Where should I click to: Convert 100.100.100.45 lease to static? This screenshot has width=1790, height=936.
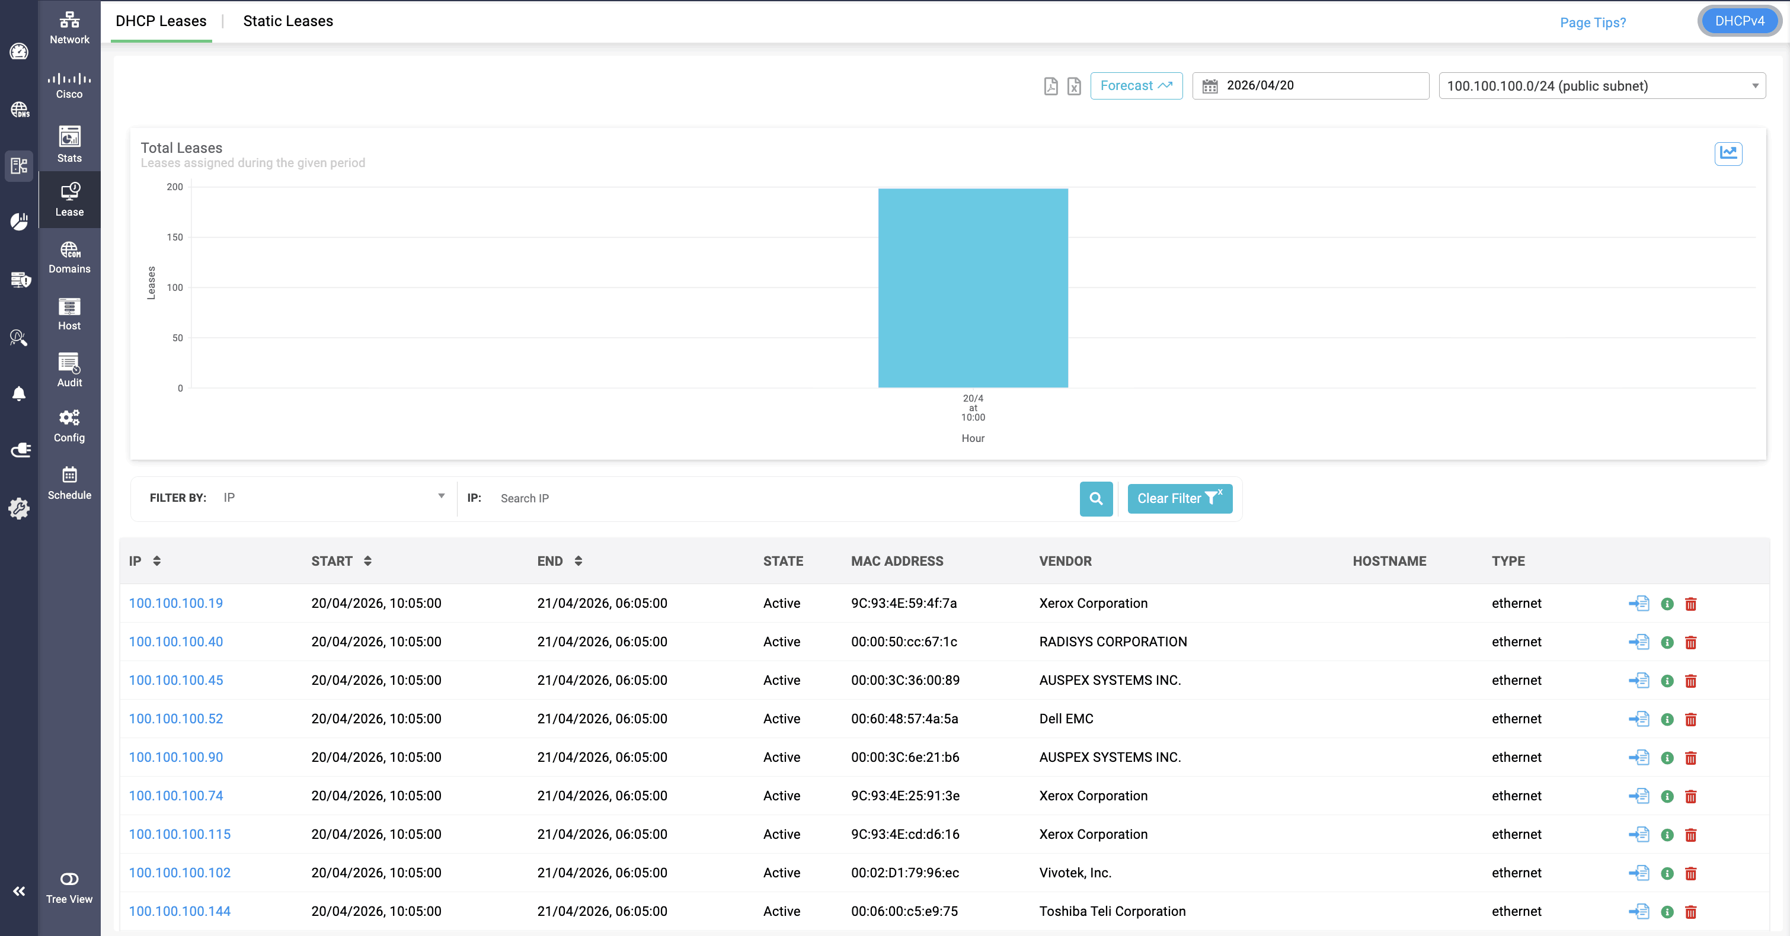[x=1638, y=681]
